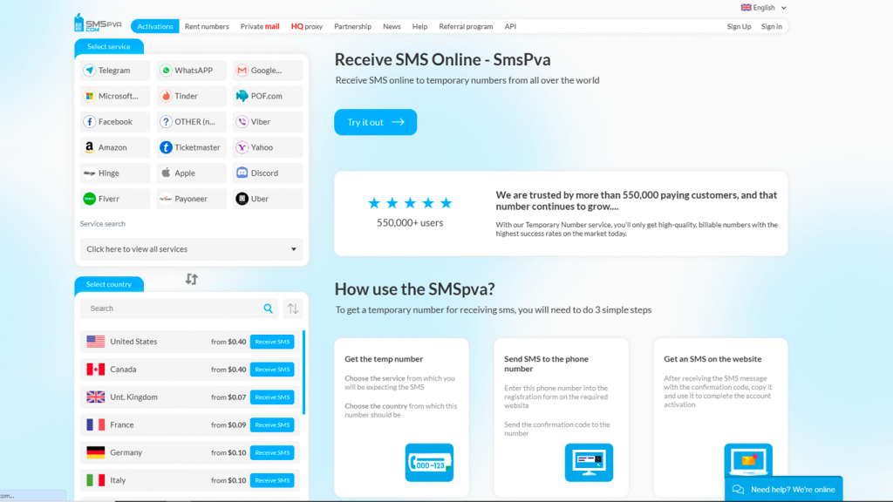Click the Uber service icon

(x=242, y=199)
